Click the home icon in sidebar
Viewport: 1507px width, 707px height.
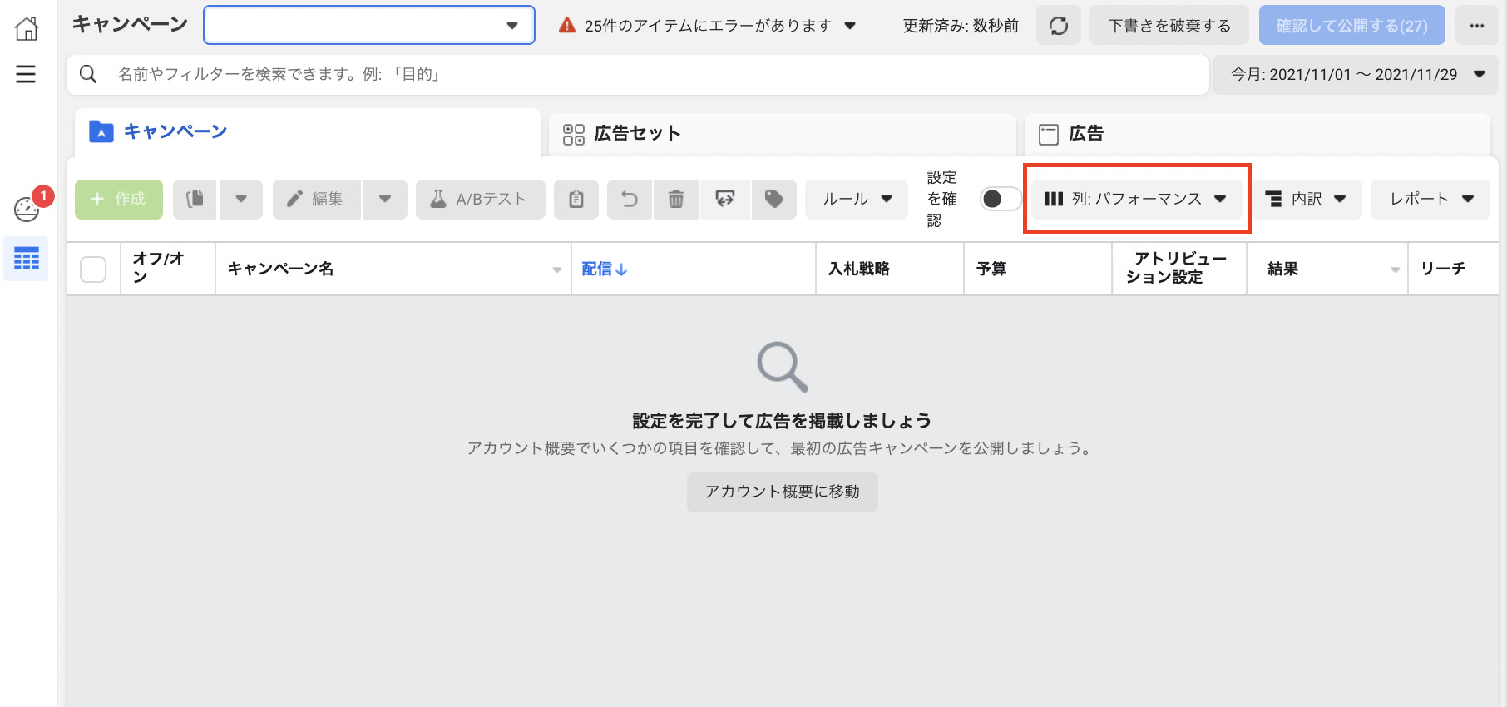pos(27,28)
